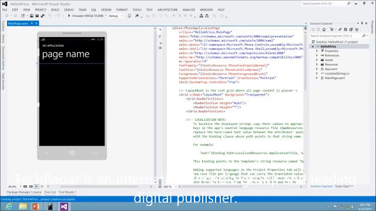Select Solution 'HelloAfrica' root node
This screenshot has height=211, width=376.
tap(337, 42)
